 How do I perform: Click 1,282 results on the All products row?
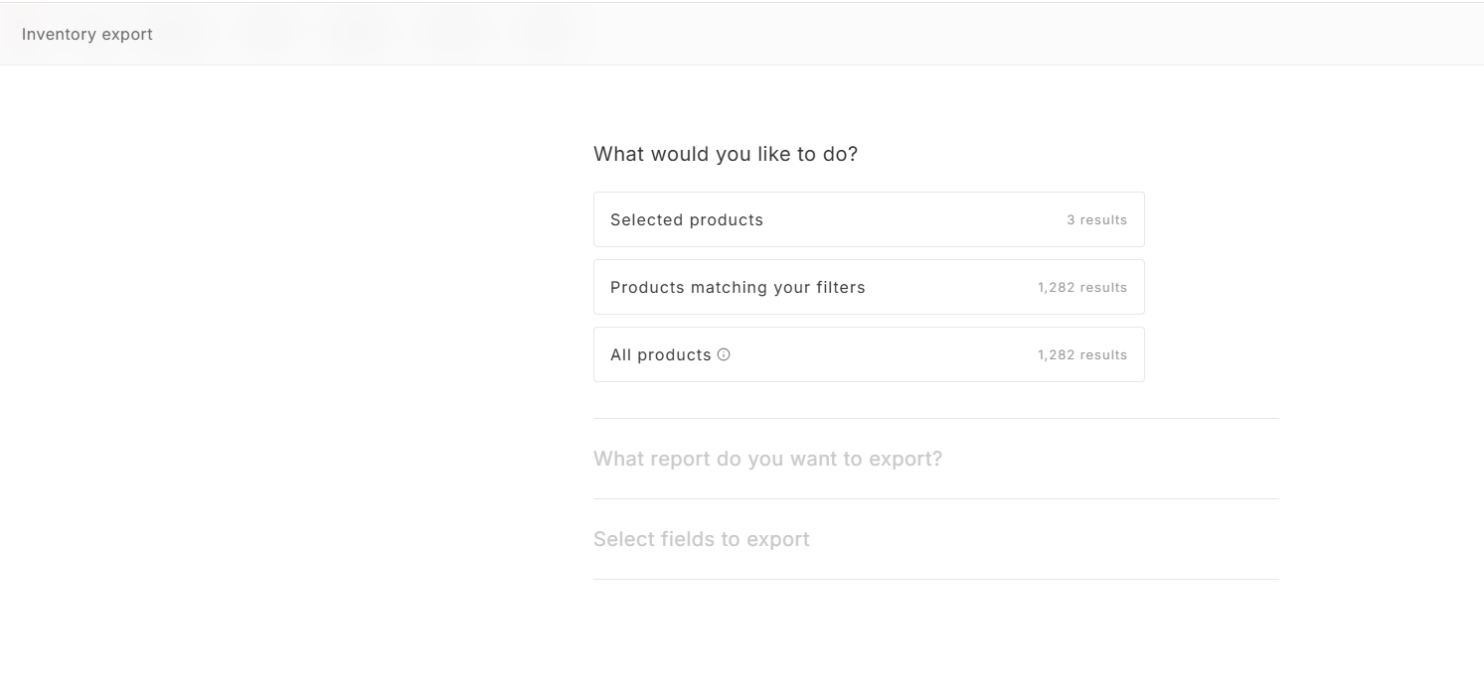click(x=1082, y=354)
